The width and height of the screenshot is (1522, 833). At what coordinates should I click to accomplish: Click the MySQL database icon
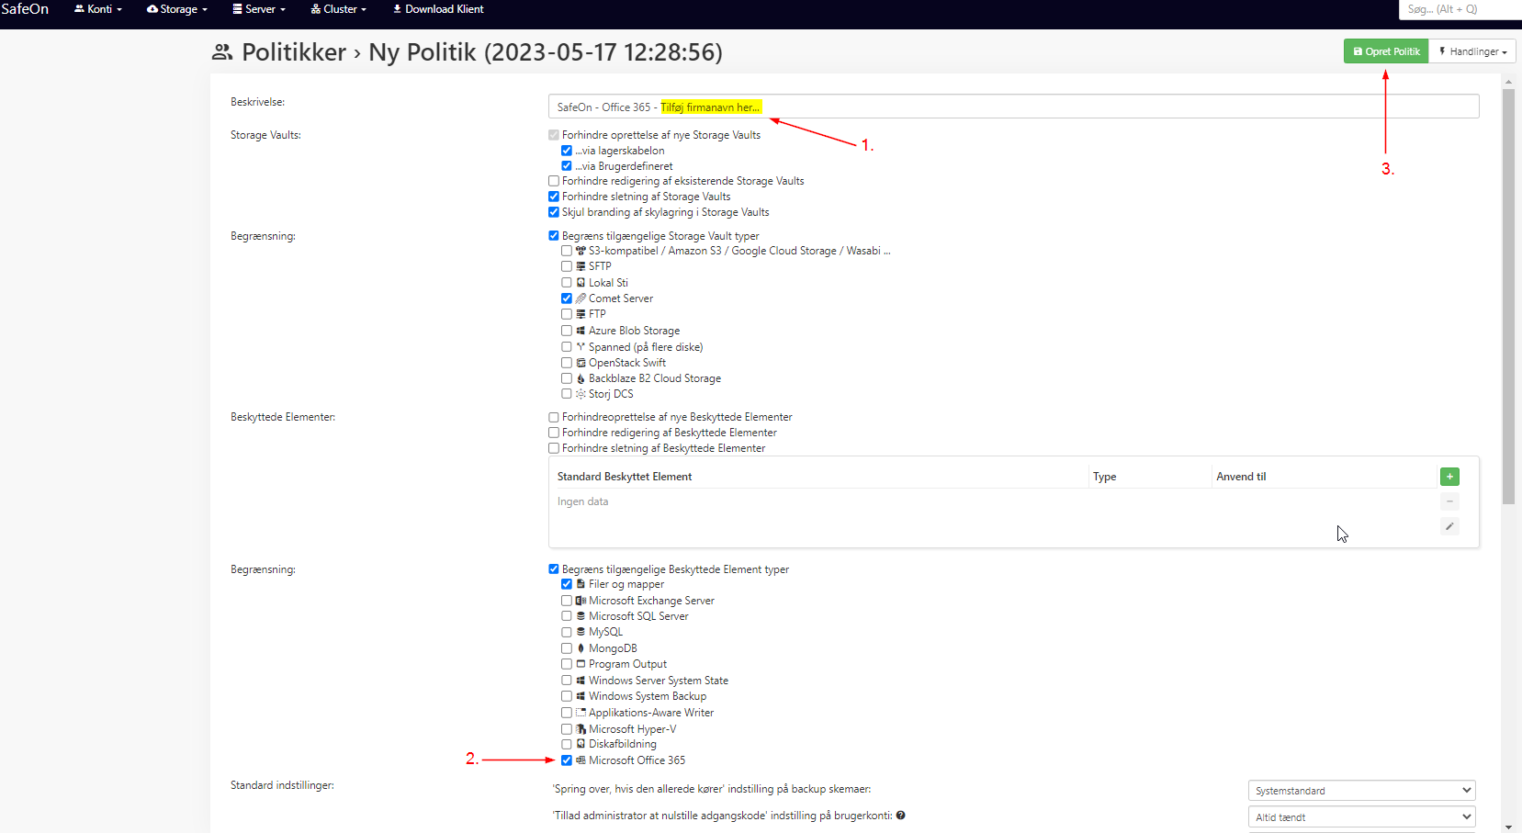pos(581,632)
